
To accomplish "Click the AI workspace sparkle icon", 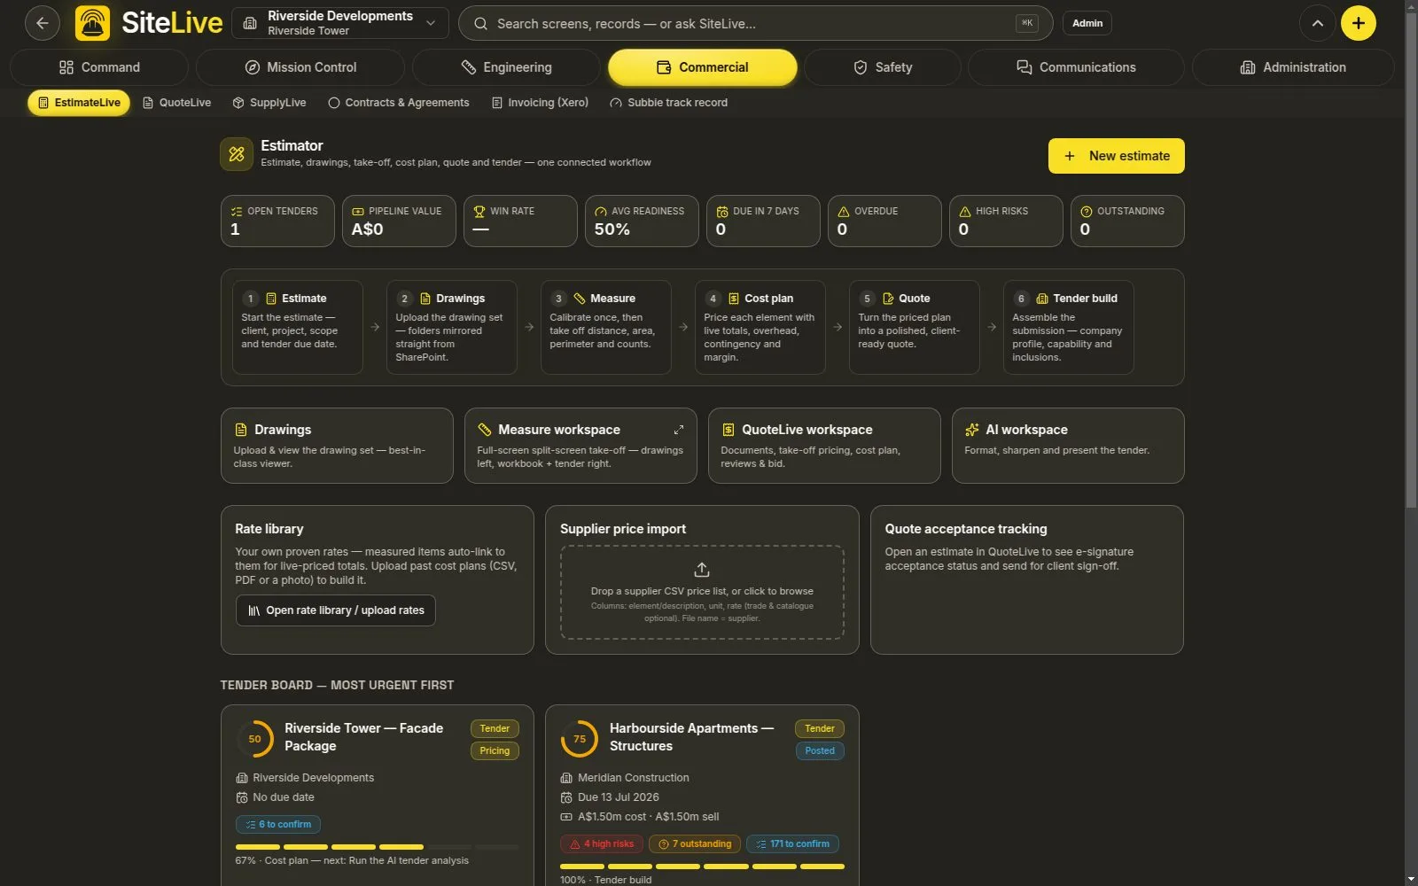I will click(x=972, y=430).
